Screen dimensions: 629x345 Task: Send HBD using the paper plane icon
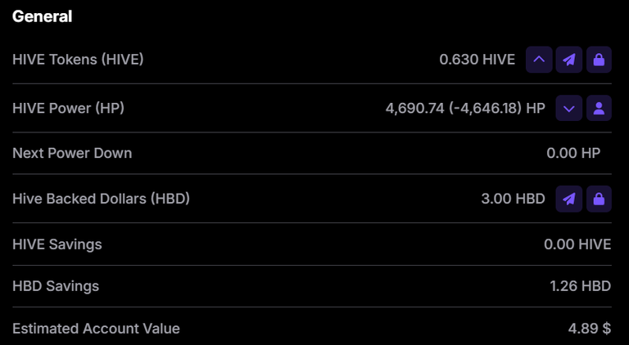tap(568, 199)
